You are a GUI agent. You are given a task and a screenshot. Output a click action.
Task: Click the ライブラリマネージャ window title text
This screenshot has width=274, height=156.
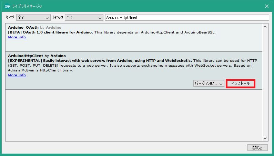pyautogui.click(x=27, y=7)
